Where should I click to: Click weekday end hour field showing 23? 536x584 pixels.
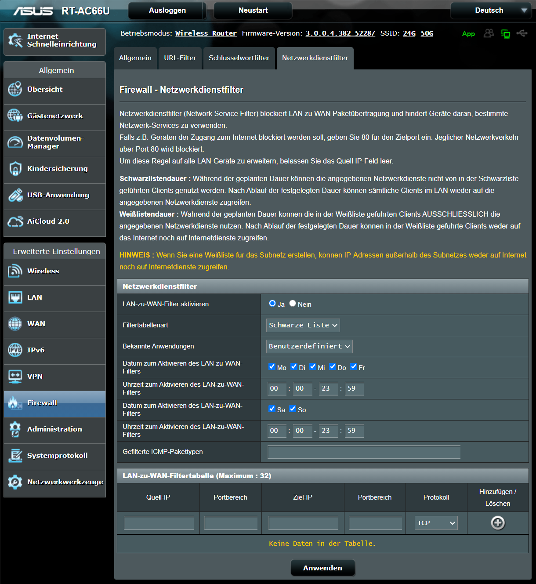(x=329, y=388)
